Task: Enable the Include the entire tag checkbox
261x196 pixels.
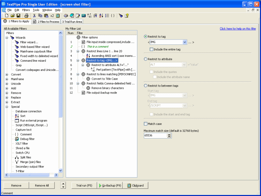Action: [151, 49]
